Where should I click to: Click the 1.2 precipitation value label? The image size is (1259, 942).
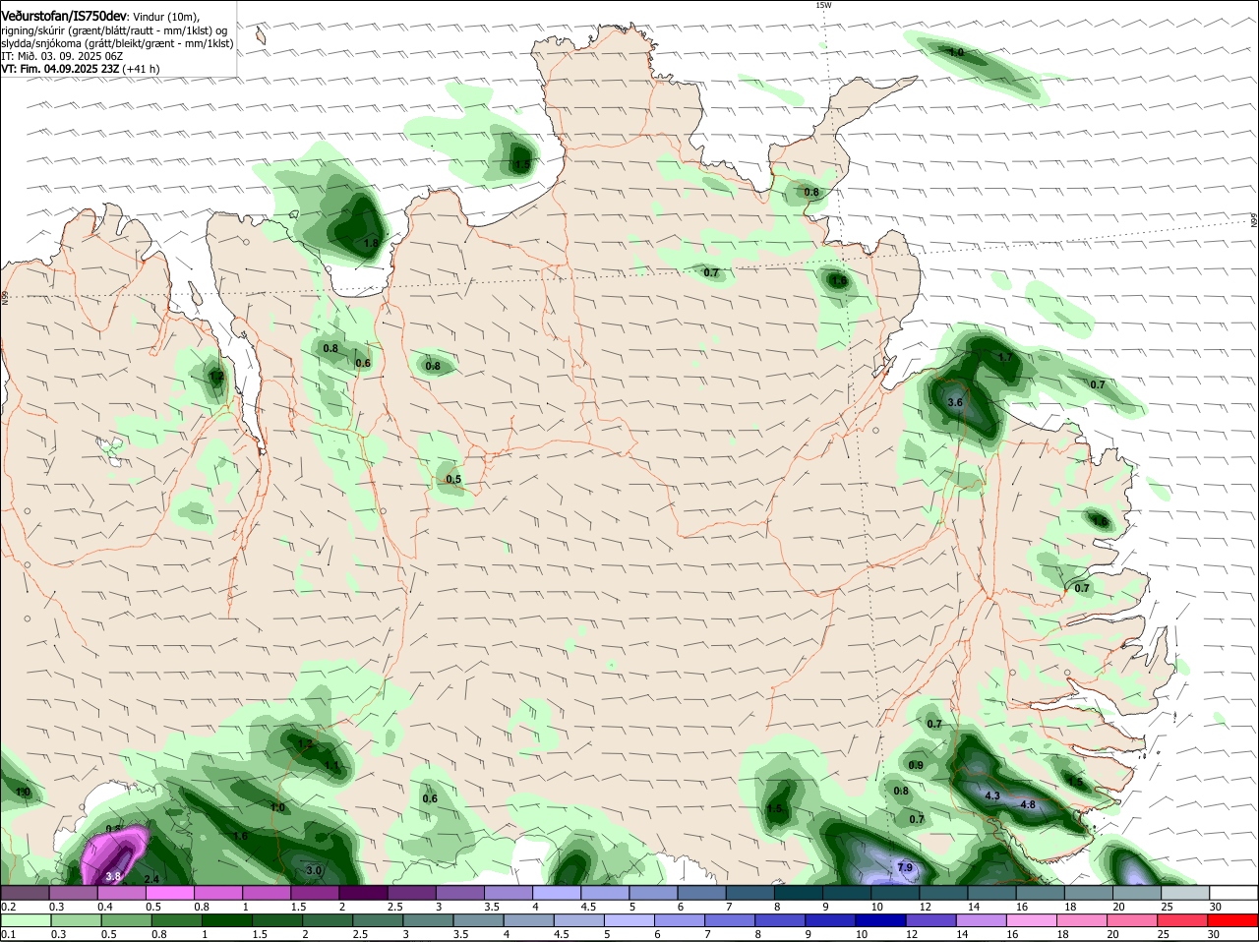(217, 376)
